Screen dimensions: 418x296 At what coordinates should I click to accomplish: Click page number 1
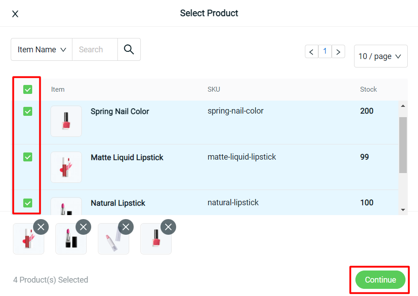(325, 51)
